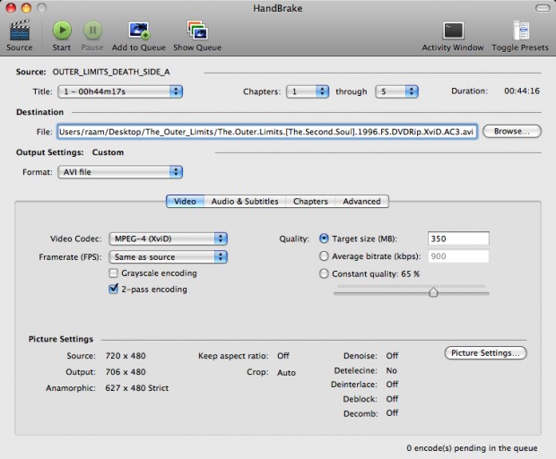556x459 pixels.
Task: Click the Deinterlace Off value
Action: pos(392,385)
